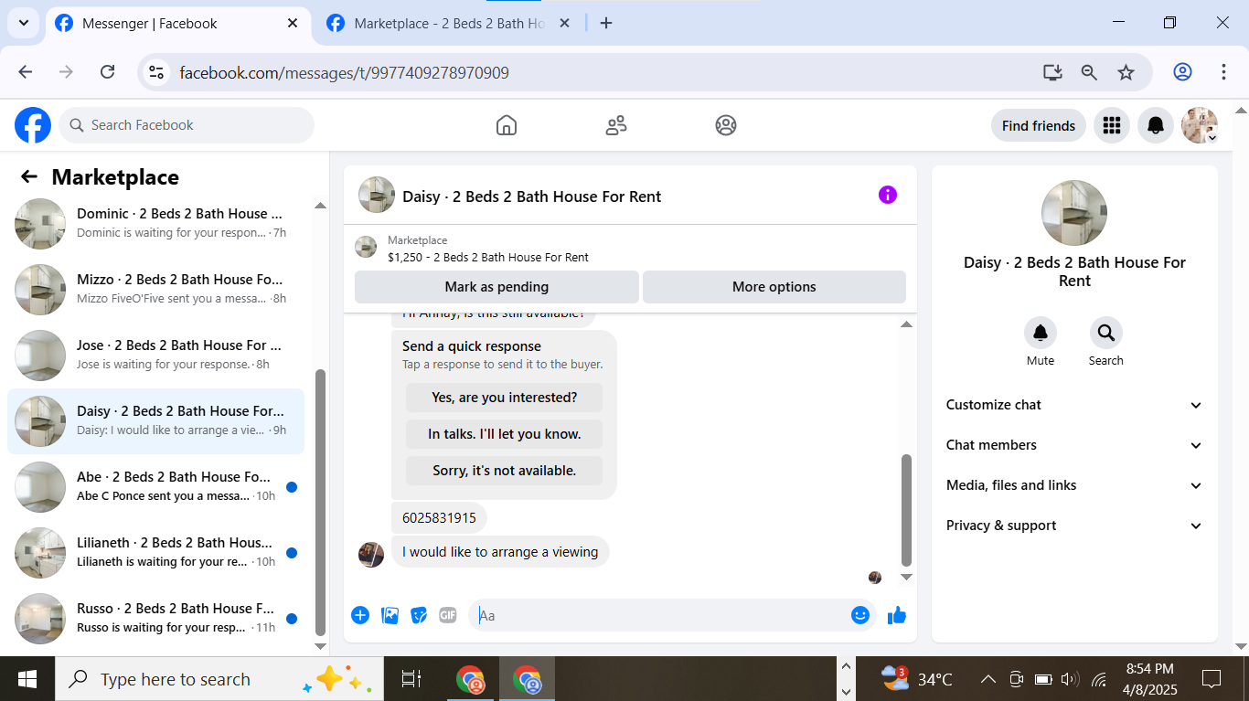Reload the page in browser
This screenshot has height=701, width=1249.
pyautogui.click(x=107, y=72)
